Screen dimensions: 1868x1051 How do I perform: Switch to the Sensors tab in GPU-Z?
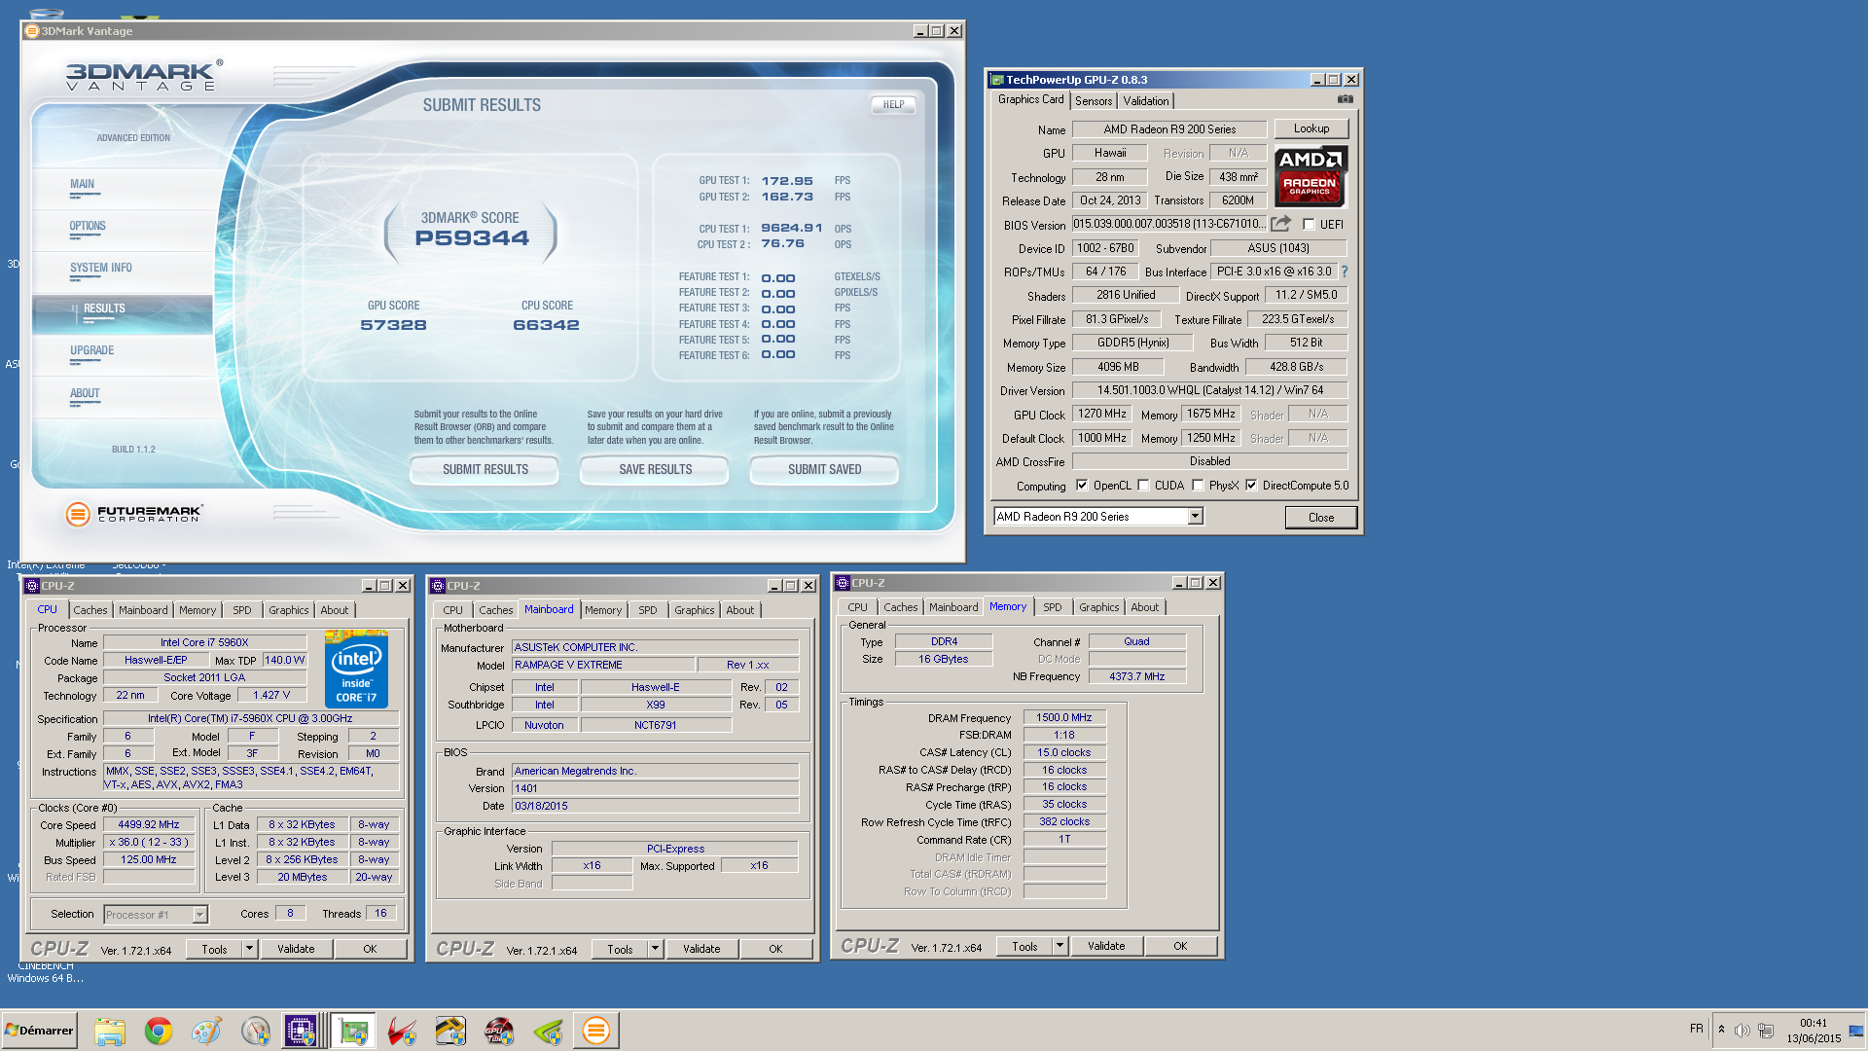coord(1094,101)
